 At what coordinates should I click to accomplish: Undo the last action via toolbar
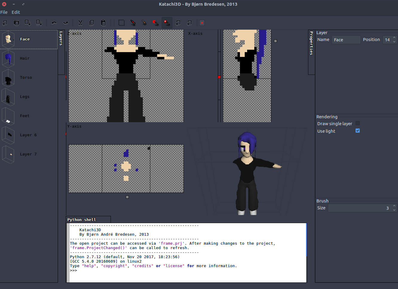(54, 23)
